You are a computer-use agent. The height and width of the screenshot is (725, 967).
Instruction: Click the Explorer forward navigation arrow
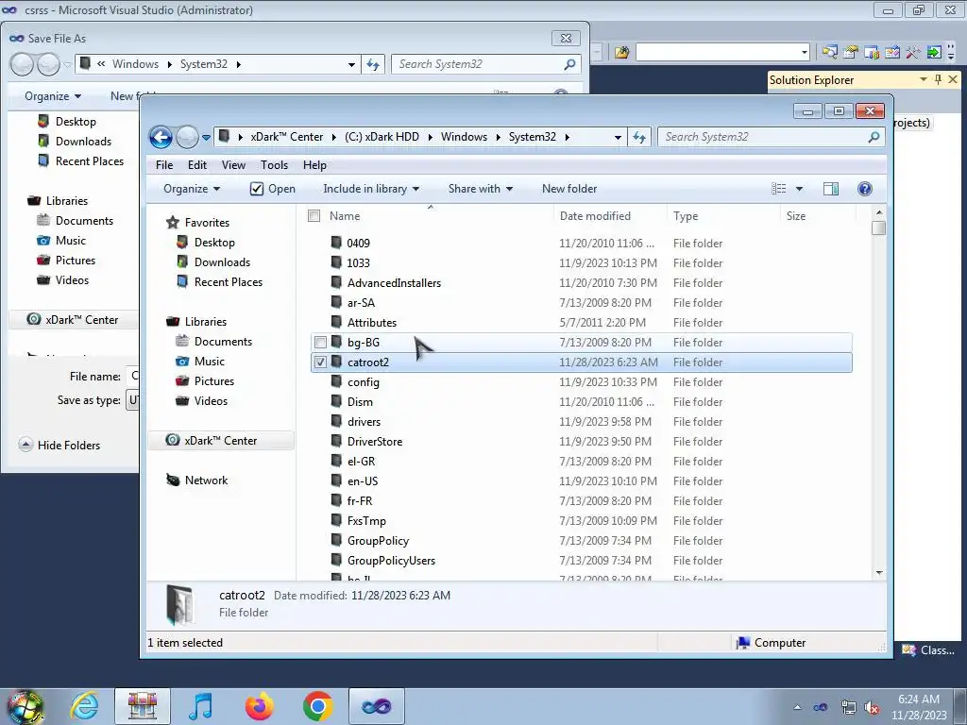[187, 137]
